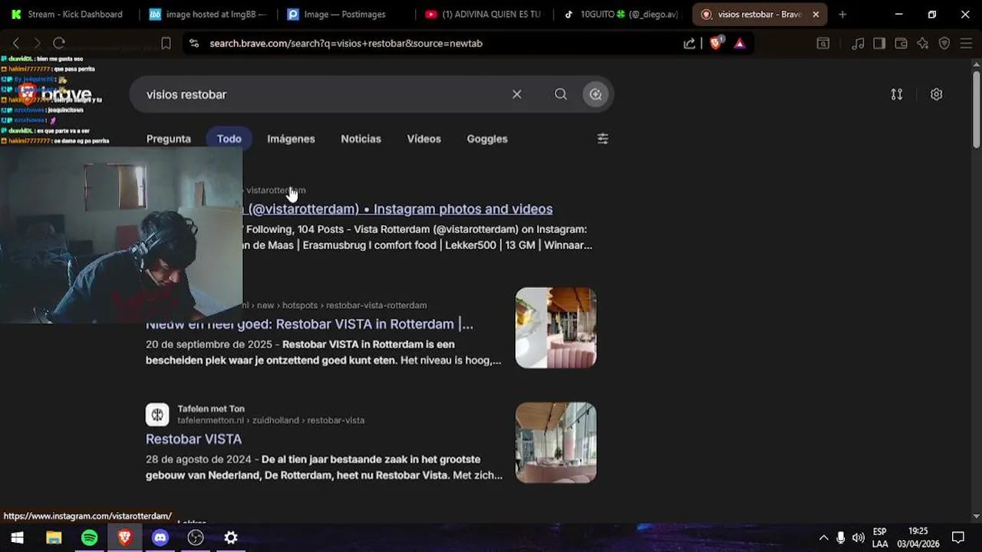Click the ESP LAA language indicator
The height and width of the screenshot is (552, 982).
[880, 537]
